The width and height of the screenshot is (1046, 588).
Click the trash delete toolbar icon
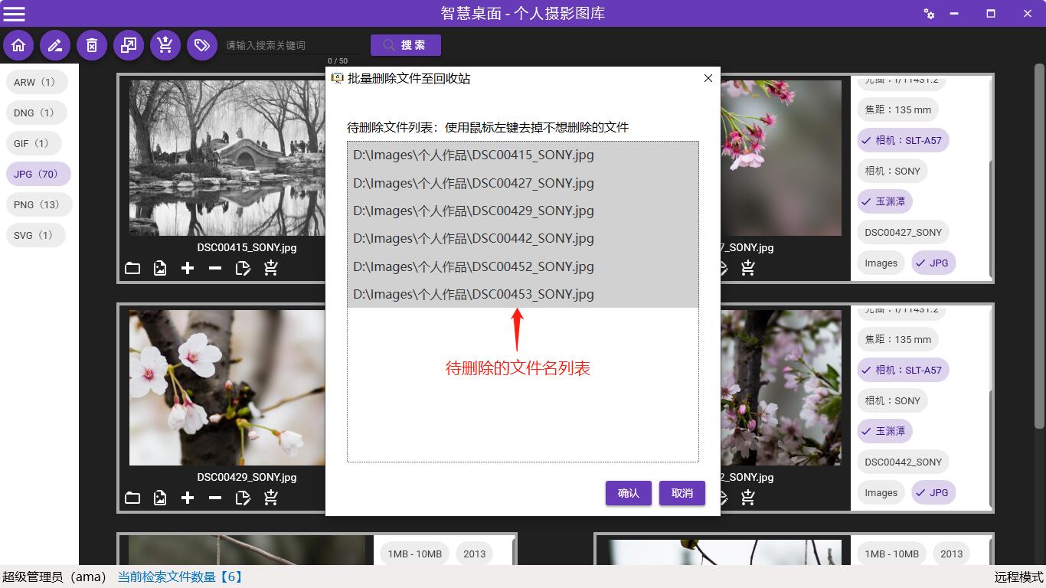coord(92,46)
